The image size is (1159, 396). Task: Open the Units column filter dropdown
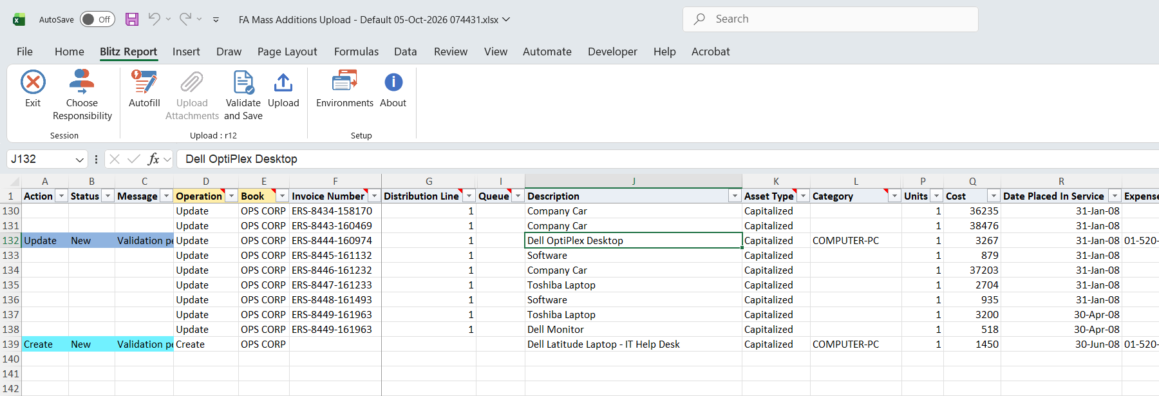(x=936, y=196)
